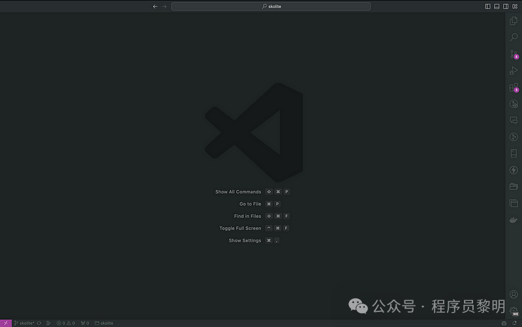This screenshot has width=522, height=327.
Task: Open Source Control view with badge 5
Action: pyautogui.click(x=514, y=54)
